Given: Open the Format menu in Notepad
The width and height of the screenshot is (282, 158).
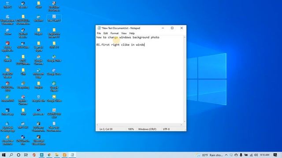Looking at the screenshot, I should point(115,33).
